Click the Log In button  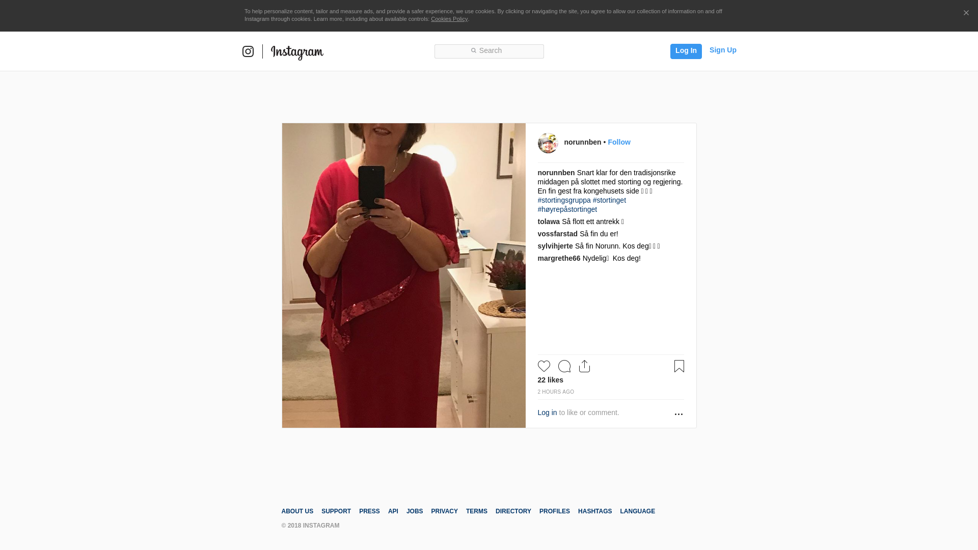coord(686,51)
